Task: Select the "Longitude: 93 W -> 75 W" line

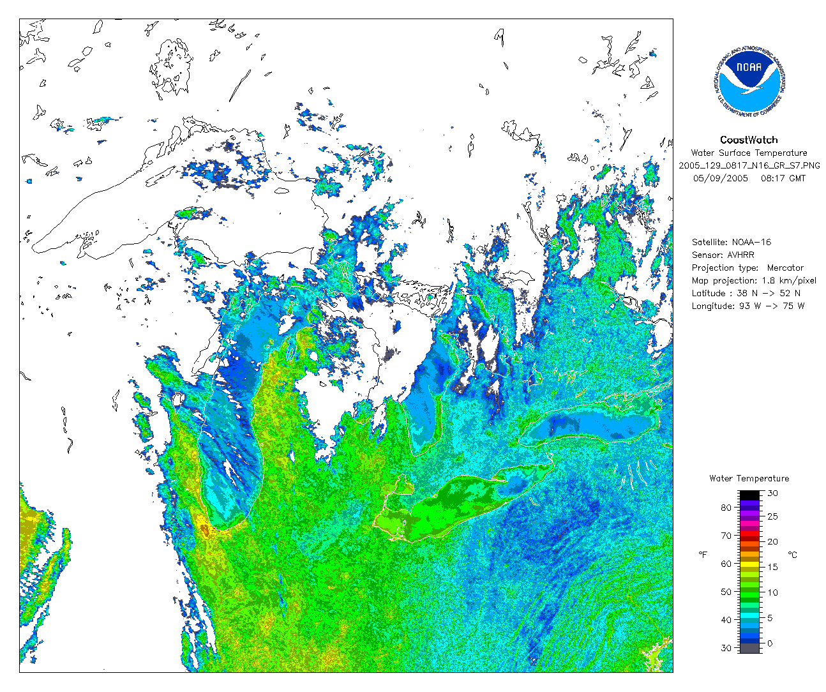Action: click(x=748, y=306)
